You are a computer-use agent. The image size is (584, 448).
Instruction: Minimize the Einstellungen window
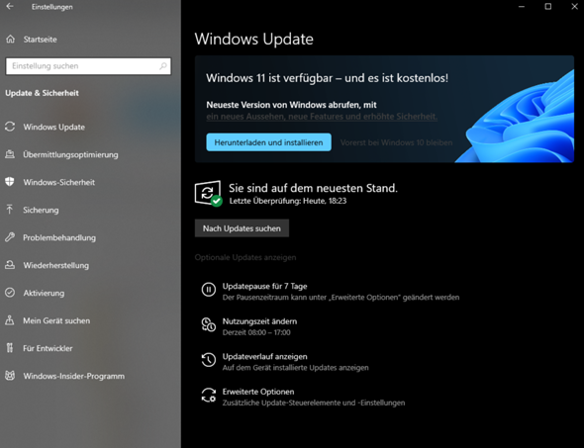pos(522,6)
